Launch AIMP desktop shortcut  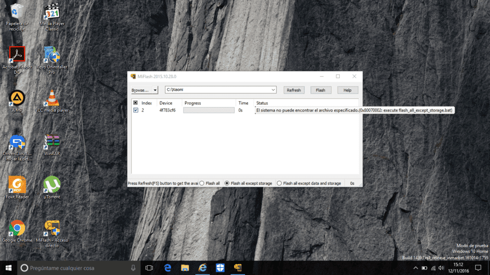point(17,101)
